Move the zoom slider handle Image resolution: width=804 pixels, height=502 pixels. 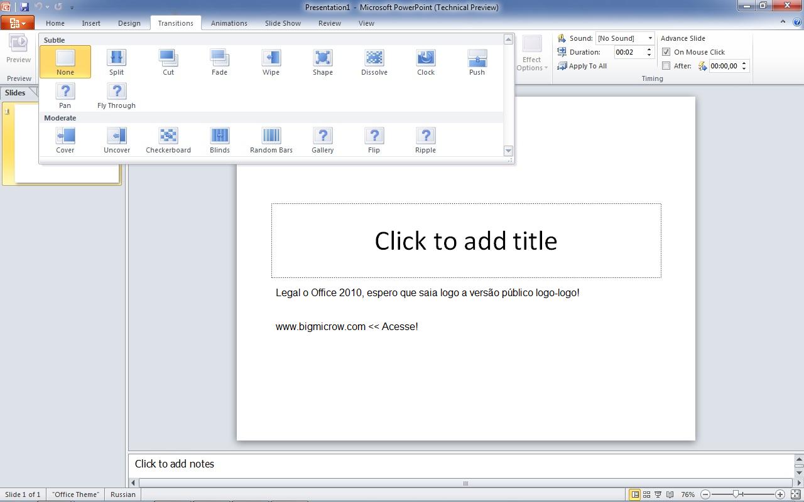coord(736,494)
